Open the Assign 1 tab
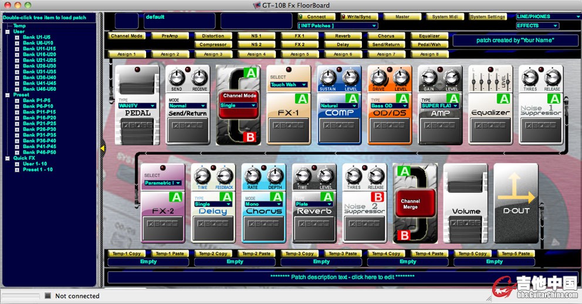This screenshot has width=582, height=304. click(x=127, y=54)
